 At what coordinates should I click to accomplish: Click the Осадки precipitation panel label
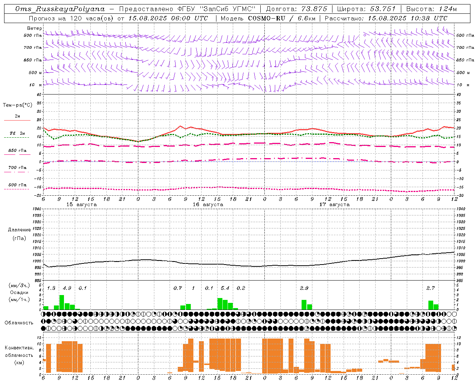coord(19,292)
